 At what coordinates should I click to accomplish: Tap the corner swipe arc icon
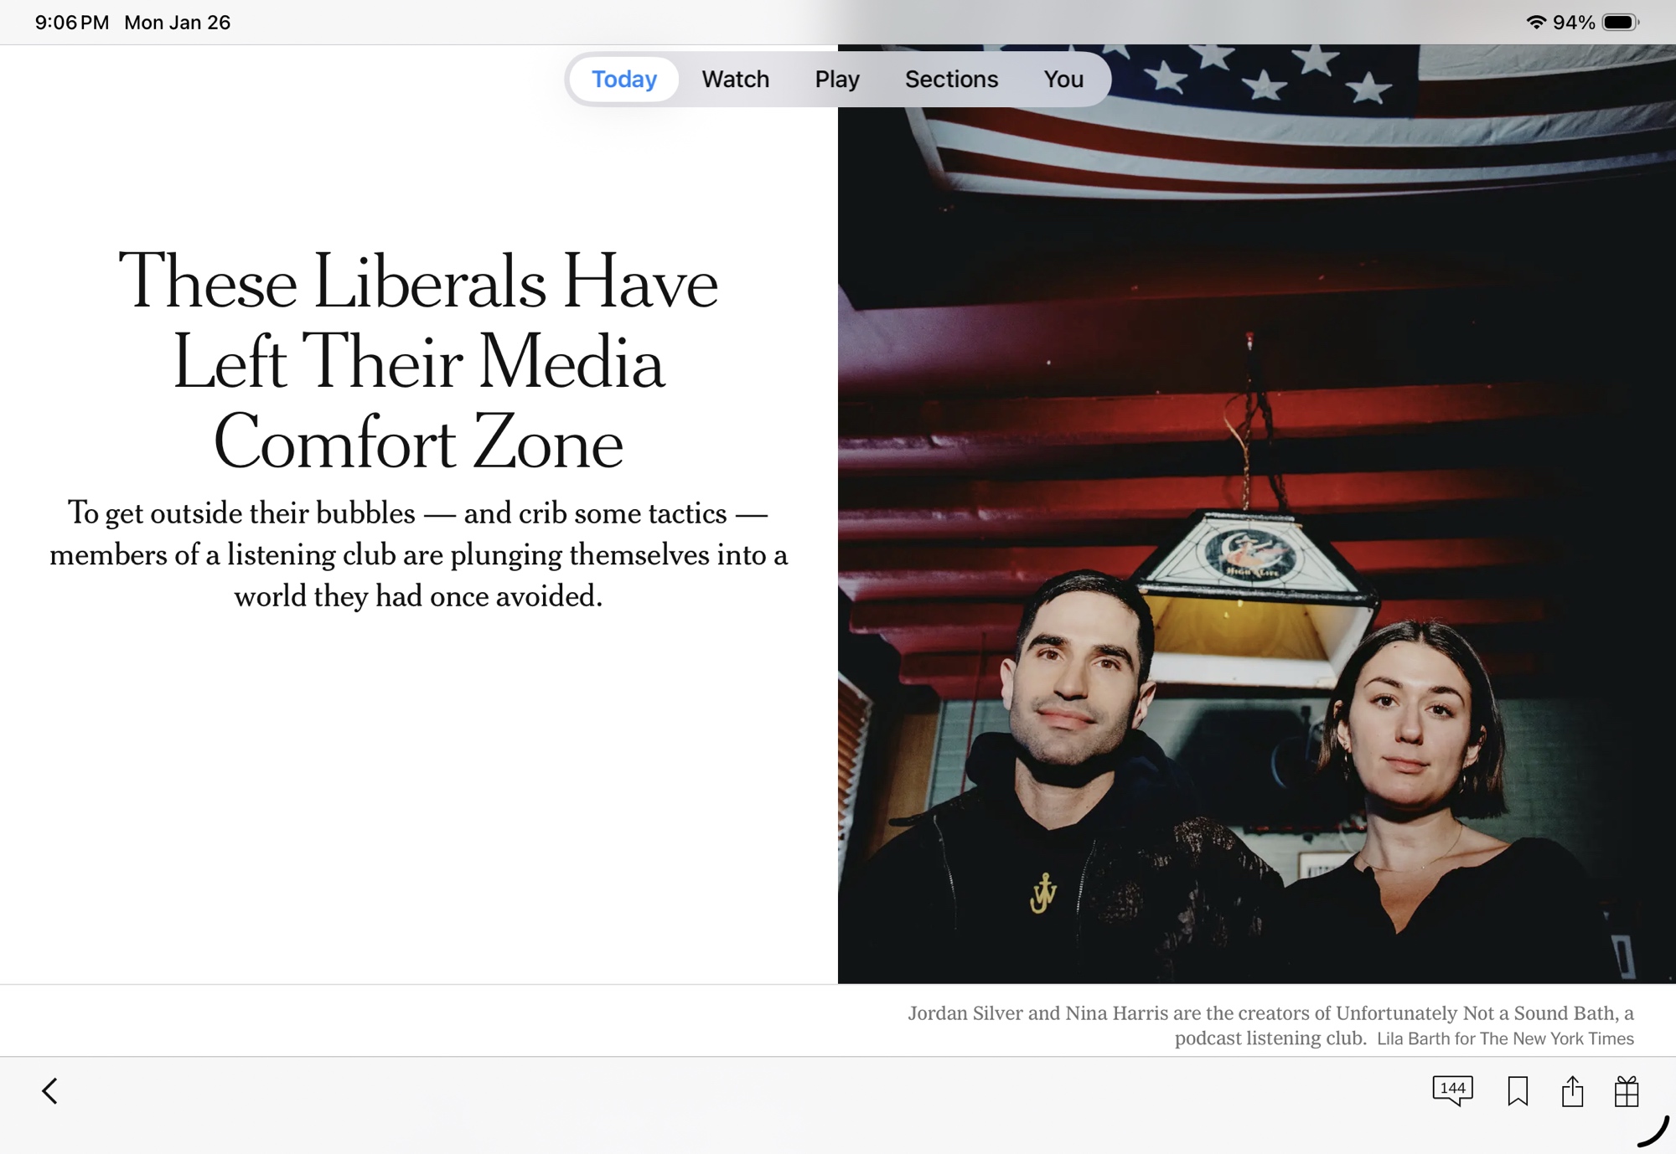coord(1653,1132)
